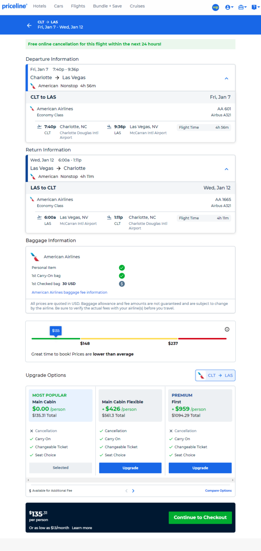Click the $148 gauge label
This screenshot has width=261, height=551.
(85, 343)
